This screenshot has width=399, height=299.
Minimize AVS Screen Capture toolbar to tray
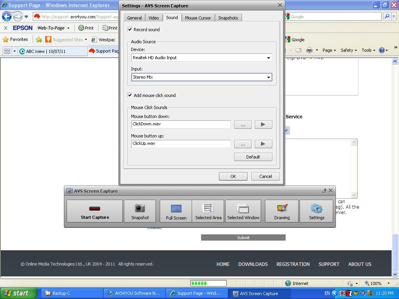(x=325, y=191)
